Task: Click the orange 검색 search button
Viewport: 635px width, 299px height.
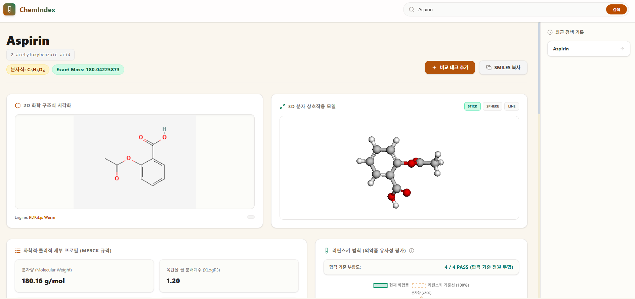Action: click(x=616, y=9)
